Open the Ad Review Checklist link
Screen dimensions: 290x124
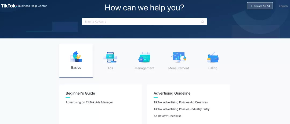tap(167, 116)
